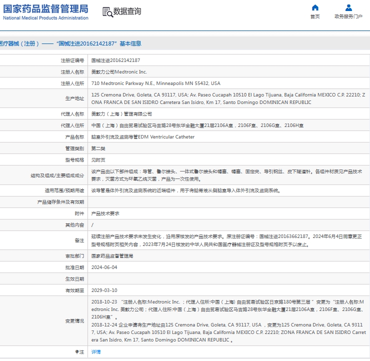The image size is (370, 361).
Task: Click agent name 美敦力（上海）管理有限公司
Action: 121,114
